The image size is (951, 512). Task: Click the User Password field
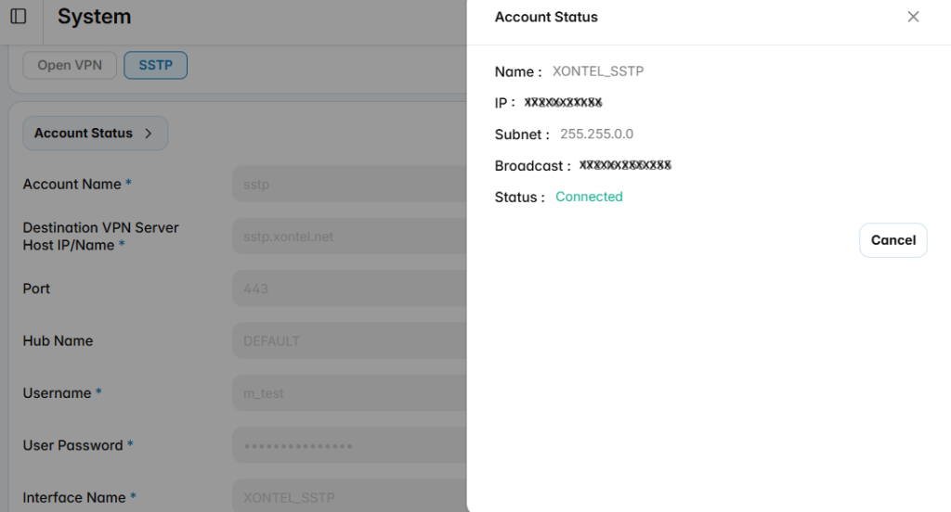349,445
